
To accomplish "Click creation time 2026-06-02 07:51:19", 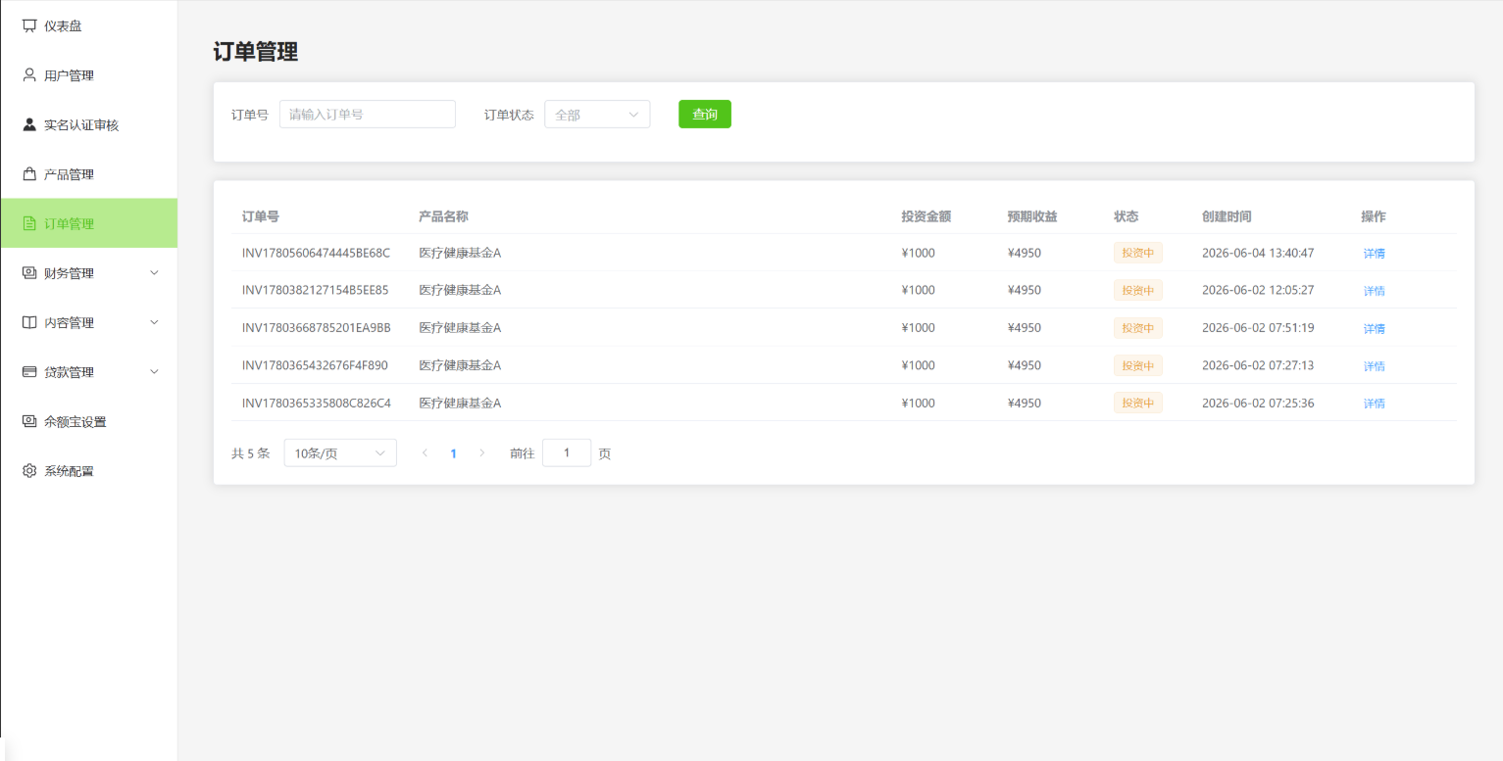I will [1258, 327].
